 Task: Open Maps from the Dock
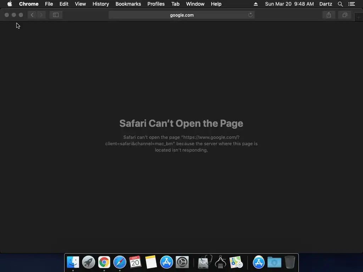coord(236,262)
